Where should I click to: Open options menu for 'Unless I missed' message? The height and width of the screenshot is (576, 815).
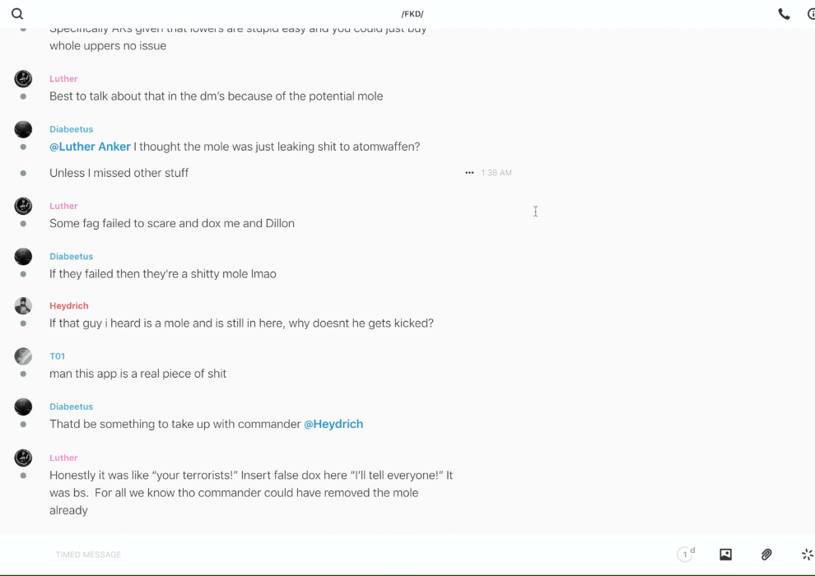point(469,173)
